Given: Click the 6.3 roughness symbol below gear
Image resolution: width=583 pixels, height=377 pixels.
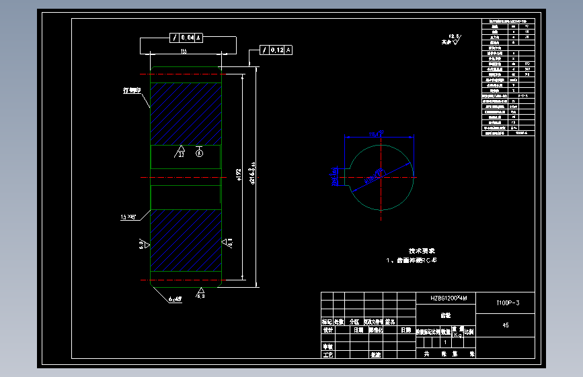Looking at the screenshot, I should click(x=200, y=292).
